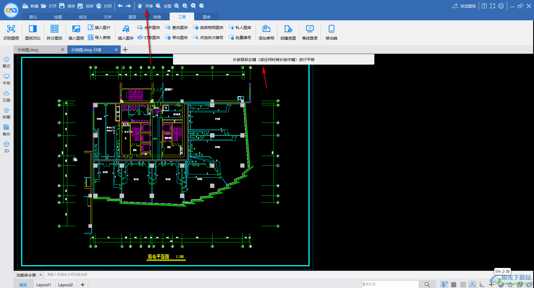This screenshot has height=288, width=534.
Task: Open the help question mark icon
Action: coord(484,6)
